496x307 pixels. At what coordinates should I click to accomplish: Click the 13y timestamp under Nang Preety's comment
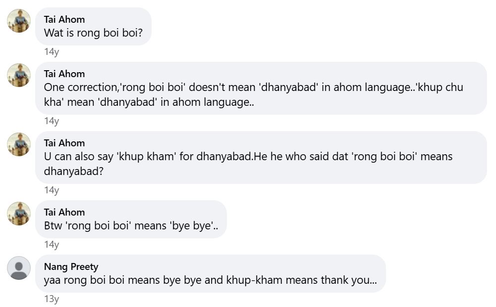tap(52, 299)
